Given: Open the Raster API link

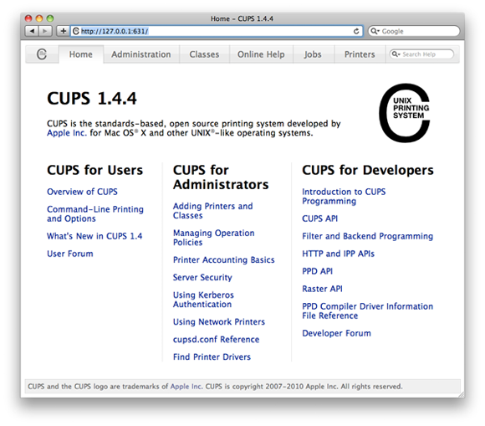Looking at the screenshot, I should coord(322,289).
